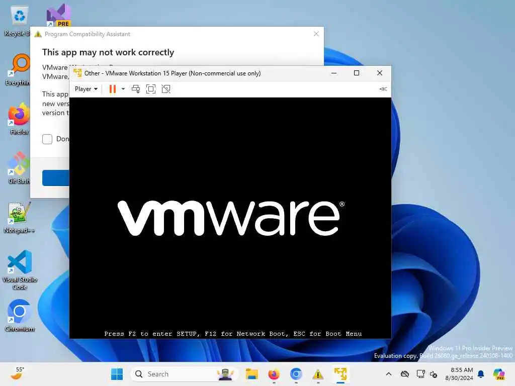
Task: Open File Explorer from the taskbar
Action: [x=252, y=374]
